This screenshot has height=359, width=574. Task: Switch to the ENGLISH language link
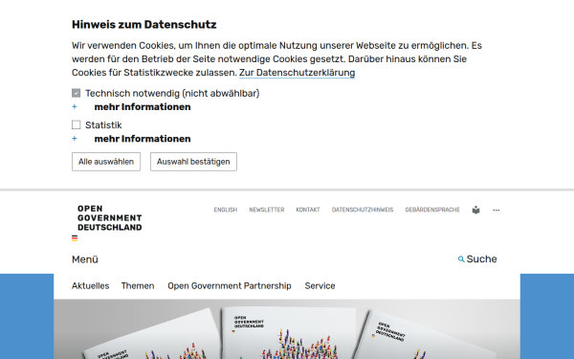pos(226,210)
